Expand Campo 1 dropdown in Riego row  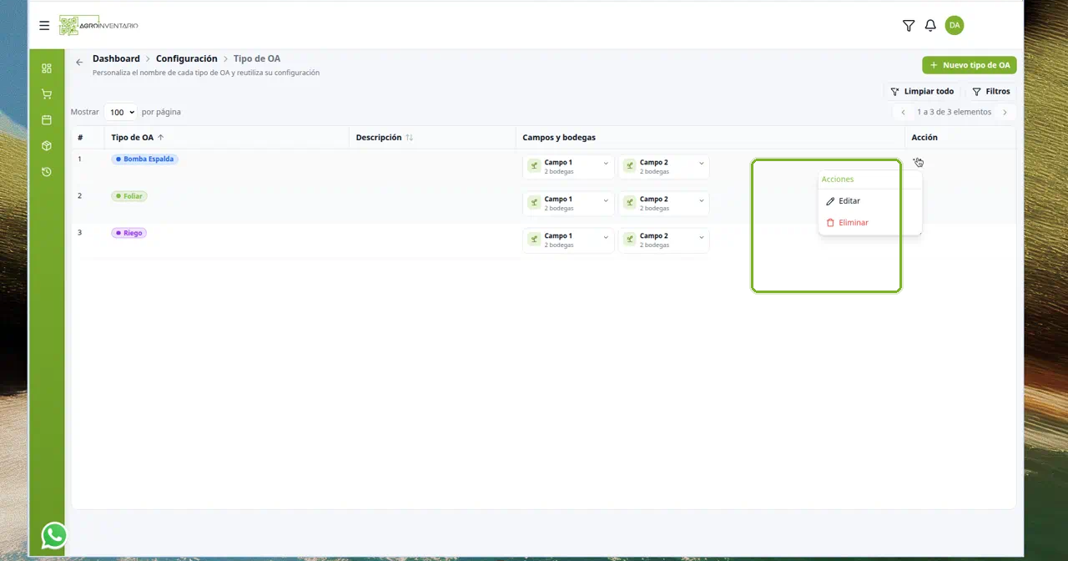pos(569,240)
